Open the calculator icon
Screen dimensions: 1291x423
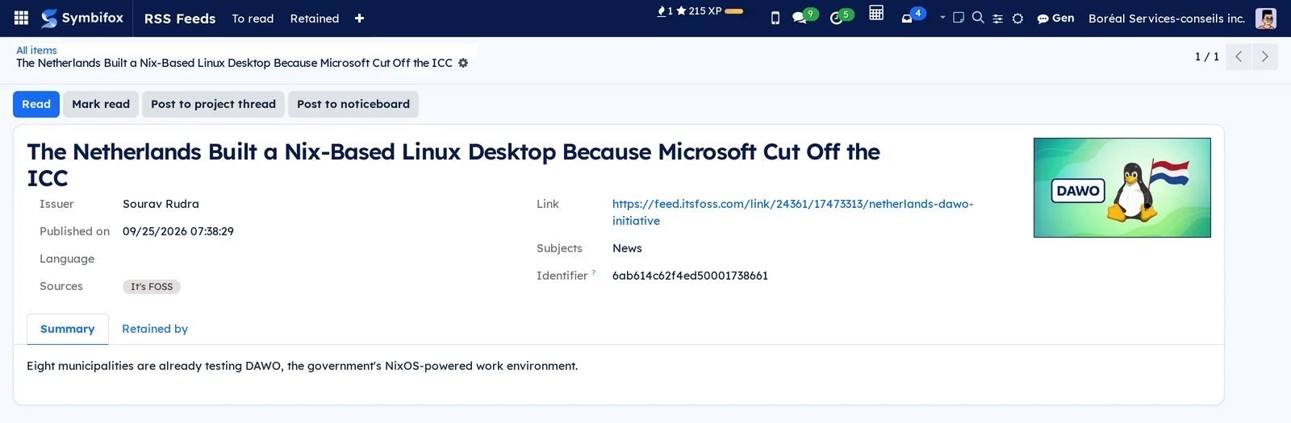click(x=876, y=12)
